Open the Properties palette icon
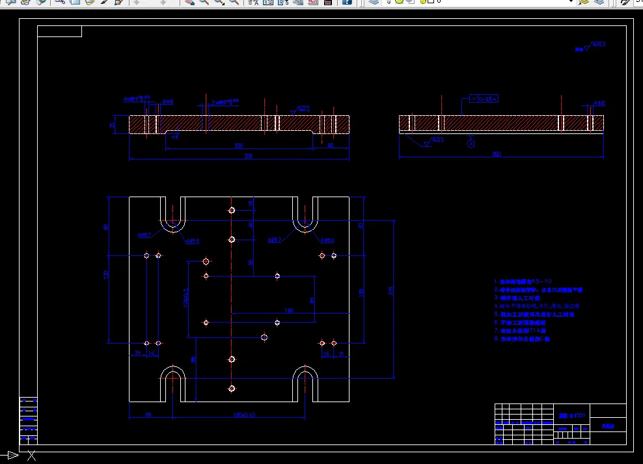This screenshot has width=643, height=464. pos(253,2)
